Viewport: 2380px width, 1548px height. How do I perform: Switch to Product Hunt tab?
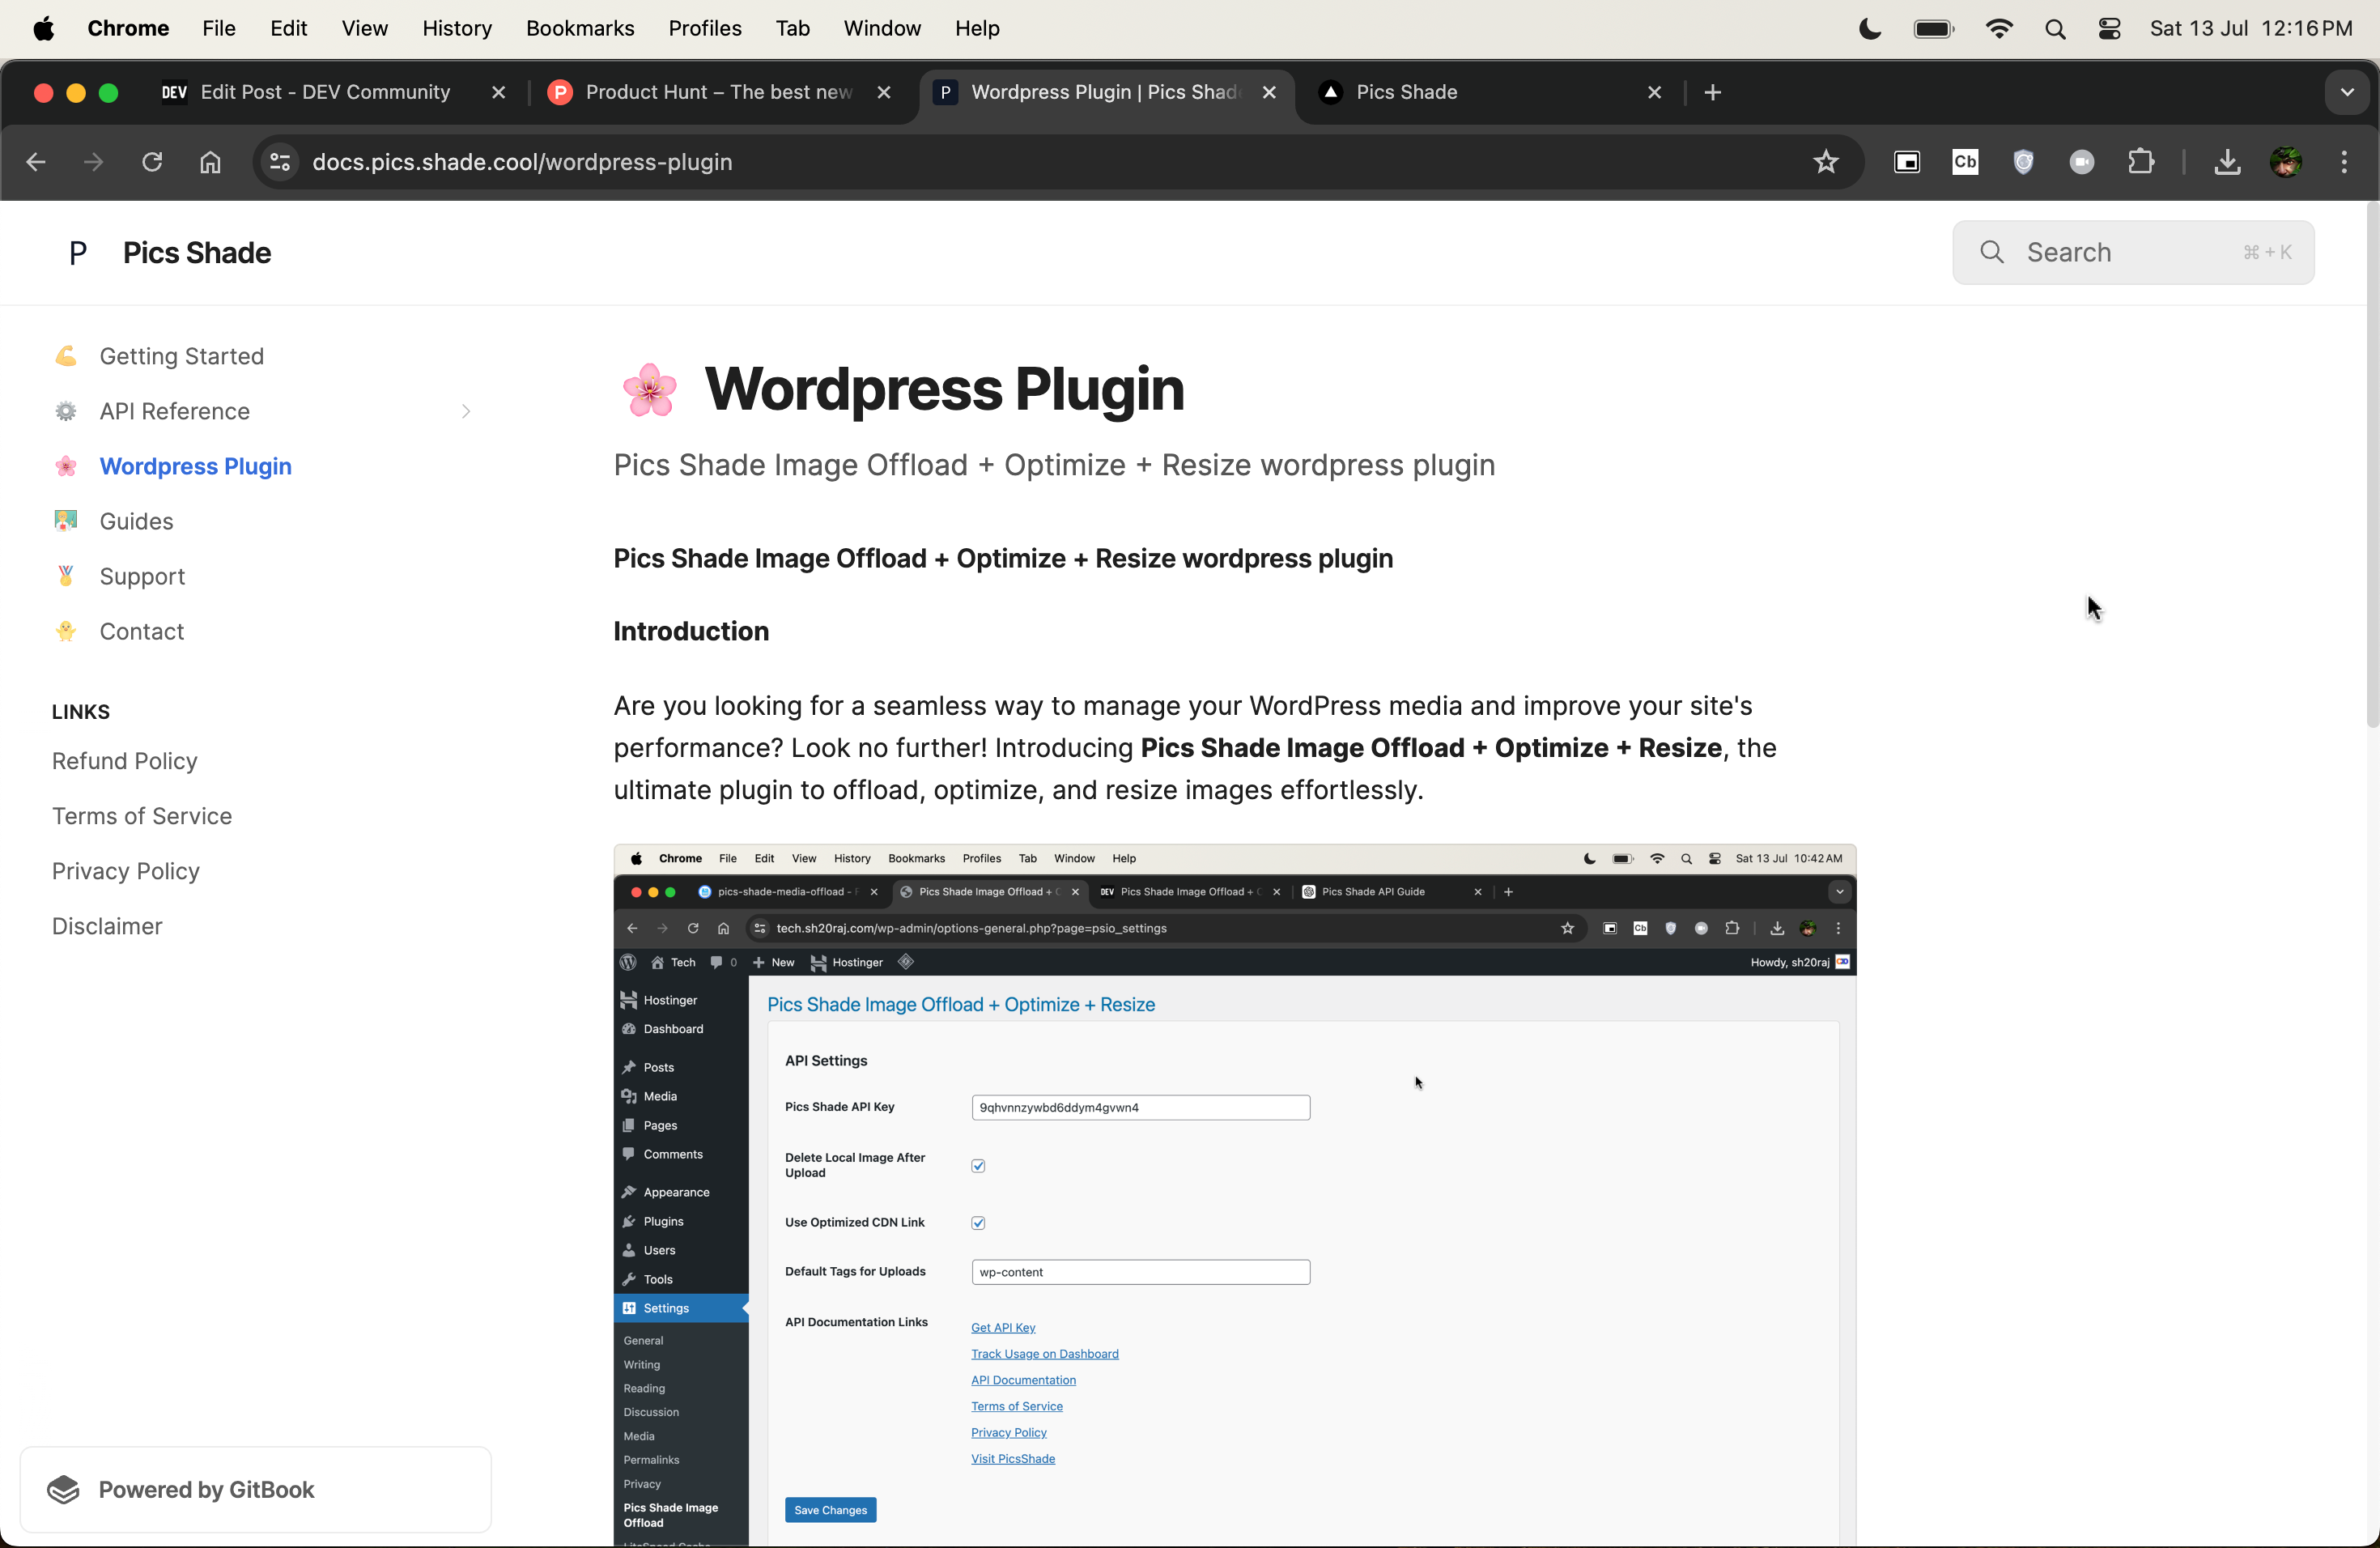718,92
